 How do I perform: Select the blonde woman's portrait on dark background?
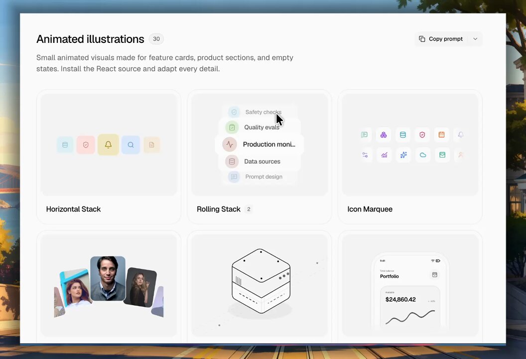(x=140, y=287)
